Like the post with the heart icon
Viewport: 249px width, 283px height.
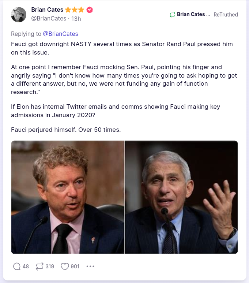pyautogui.click(x=65, y=267)
